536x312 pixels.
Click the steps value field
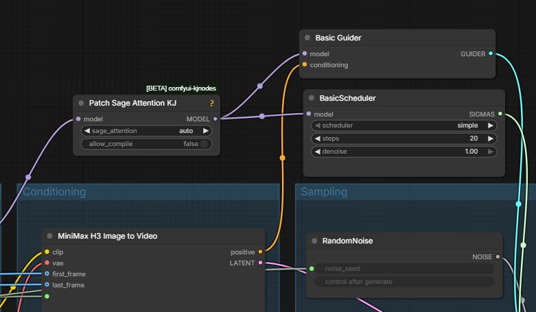[404, 139]
